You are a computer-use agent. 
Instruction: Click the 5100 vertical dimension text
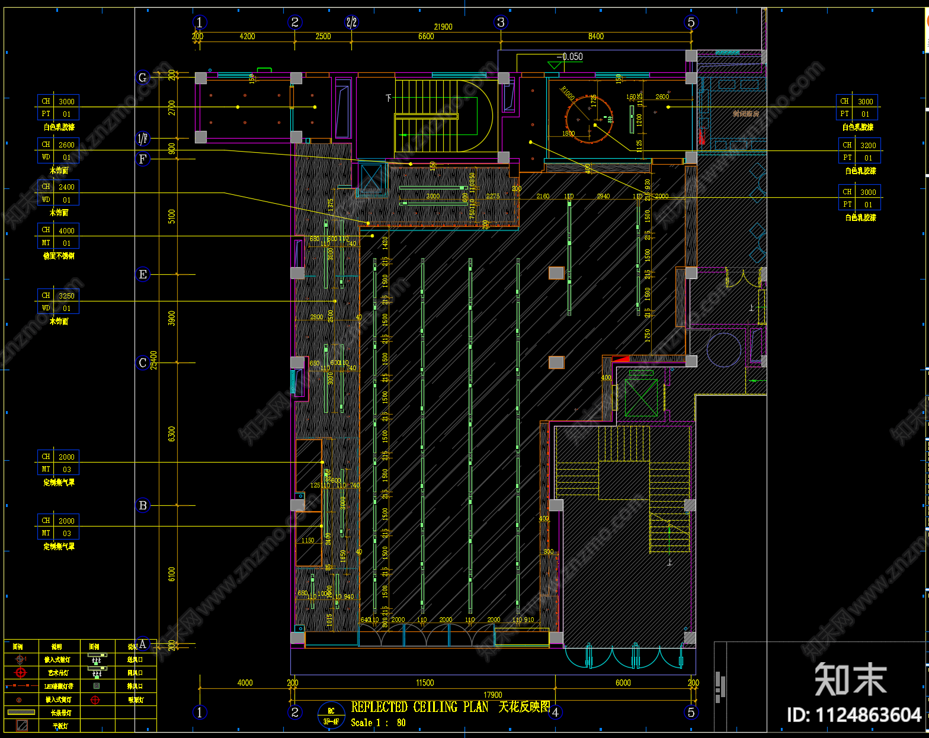pos(172,216)
